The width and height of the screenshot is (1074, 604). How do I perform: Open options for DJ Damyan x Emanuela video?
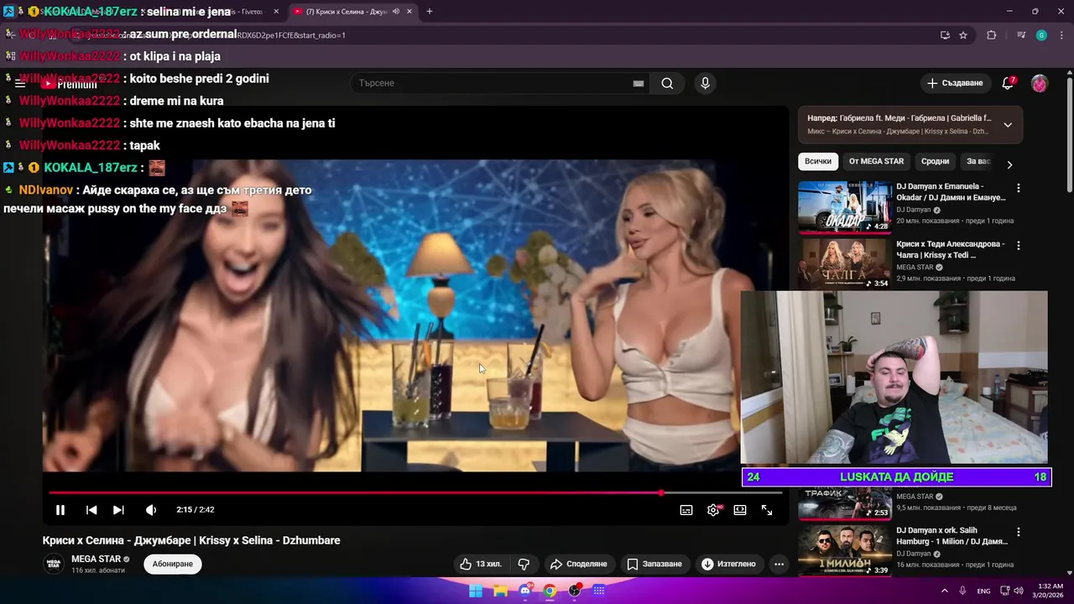1019,188
